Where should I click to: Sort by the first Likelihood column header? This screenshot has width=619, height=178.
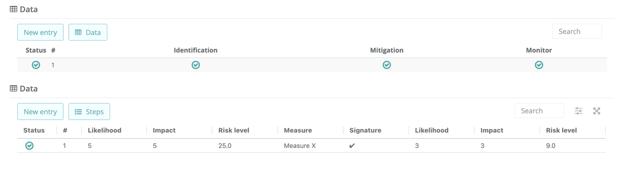pyautogui.click(x=104, y=130)
